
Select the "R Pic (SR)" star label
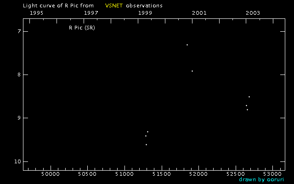(82, 28)
